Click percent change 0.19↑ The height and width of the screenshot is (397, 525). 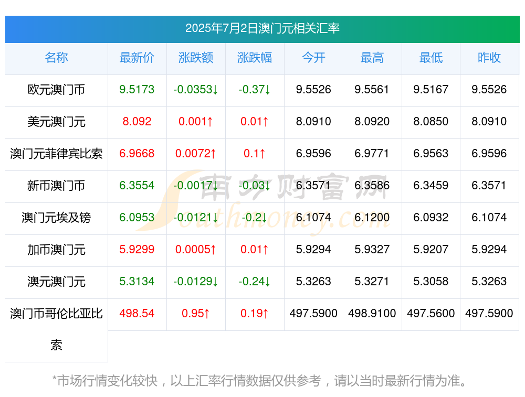point(255,314)
